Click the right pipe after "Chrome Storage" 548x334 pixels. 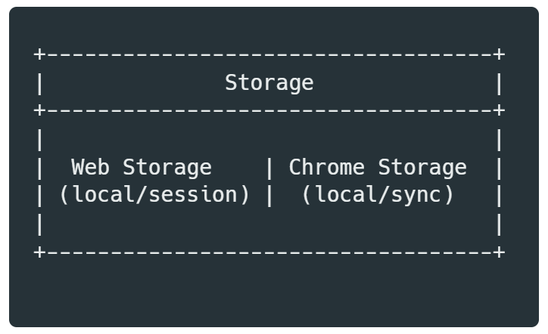click(499, 167)
